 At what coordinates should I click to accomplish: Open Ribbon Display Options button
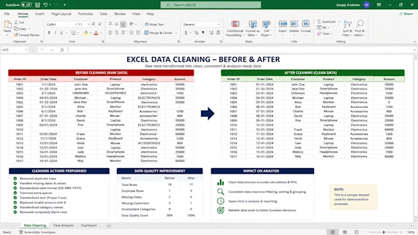tap(379, 5)
